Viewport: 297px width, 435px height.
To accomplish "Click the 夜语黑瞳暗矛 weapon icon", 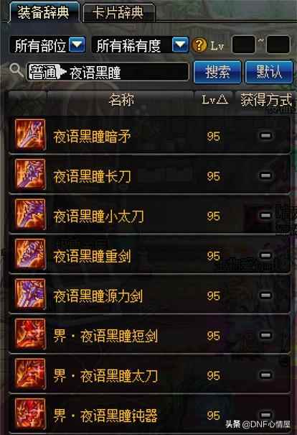I will click(x=30, y=134).
